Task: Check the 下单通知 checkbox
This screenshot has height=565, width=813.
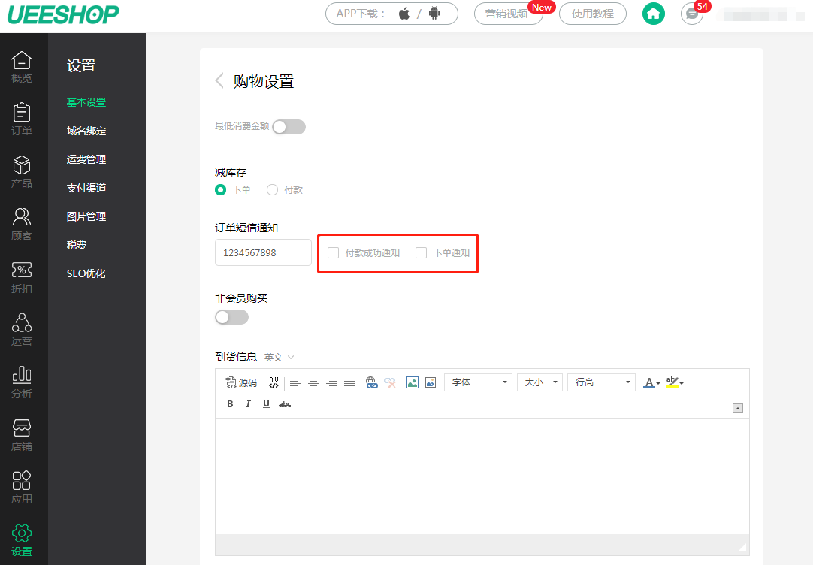Action: coord(421,253)
